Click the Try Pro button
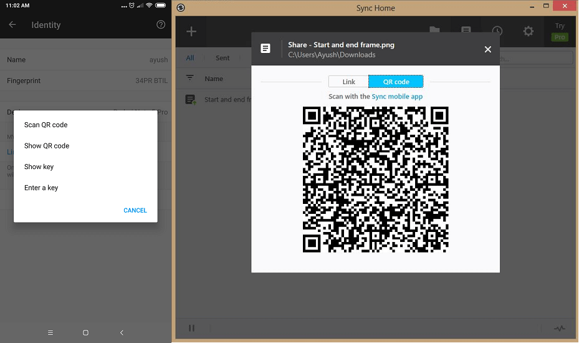 click(560, 31)
